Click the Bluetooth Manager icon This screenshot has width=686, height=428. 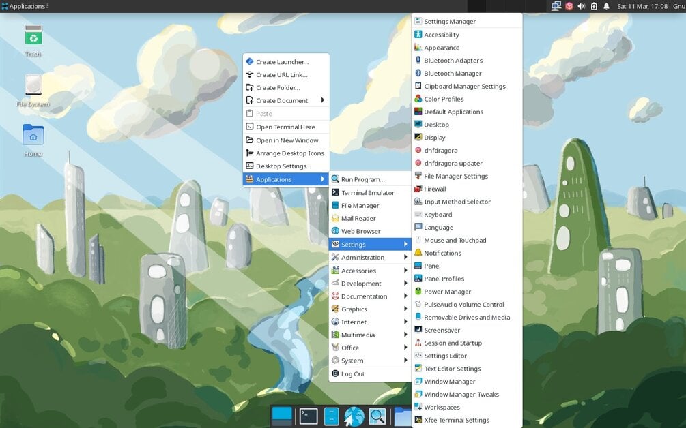(418, 73)
